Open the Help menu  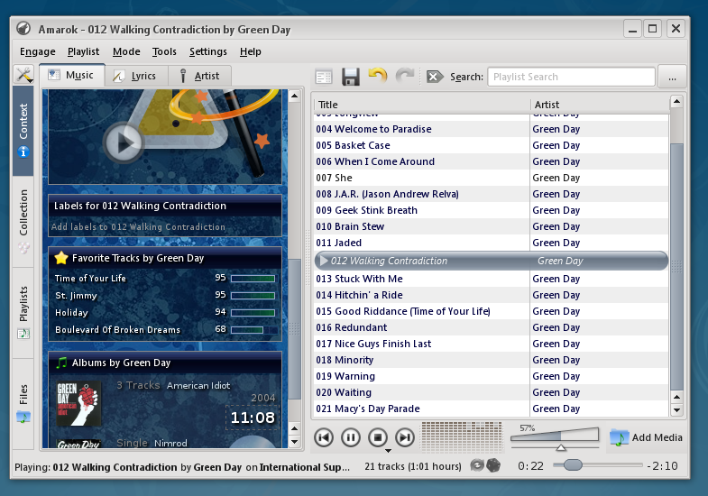click(250, 51)
